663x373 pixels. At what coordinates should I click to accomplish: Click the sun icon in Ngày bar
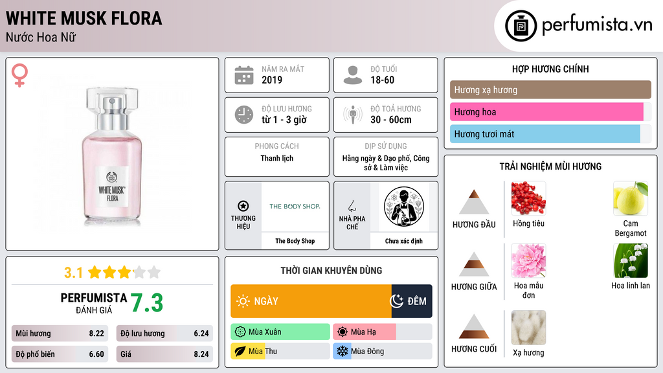243,301
